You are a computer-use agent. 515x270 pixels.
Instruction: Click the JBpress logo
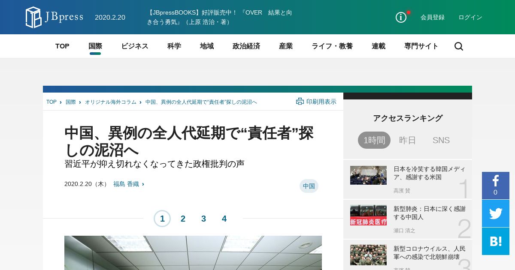click(x=54, y=17)
